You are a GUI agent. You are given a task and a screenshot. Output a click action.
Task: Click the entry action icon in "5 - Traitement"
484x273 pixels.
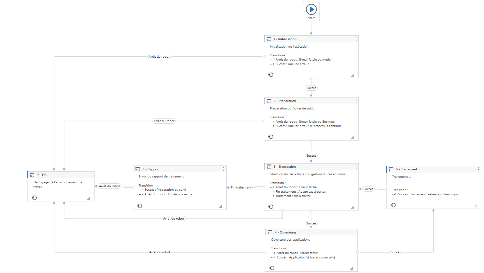(393, 205)
